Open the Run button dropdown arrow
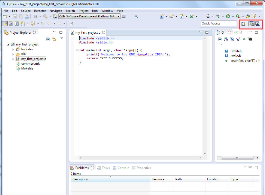Screen dimensions: 265x195 pos(233,16)
